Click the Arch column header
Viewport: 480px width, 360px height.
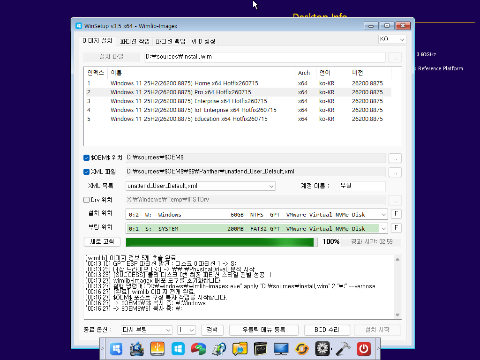305,73
